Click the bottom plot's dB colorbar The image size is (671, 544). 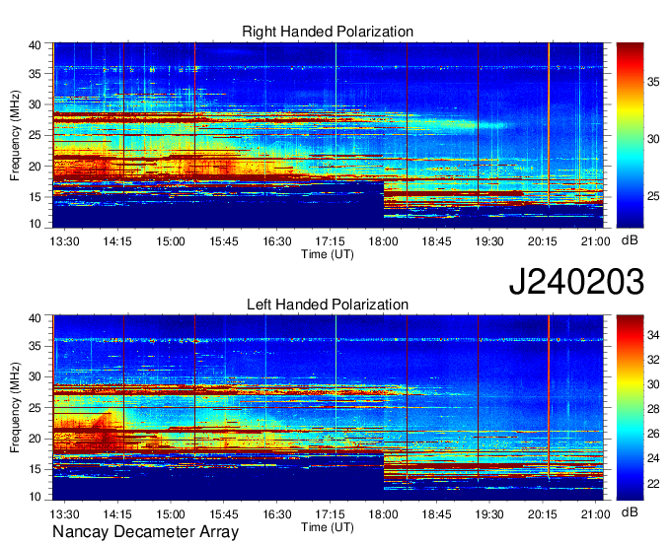pyautogui.click(x=630, y=408)
